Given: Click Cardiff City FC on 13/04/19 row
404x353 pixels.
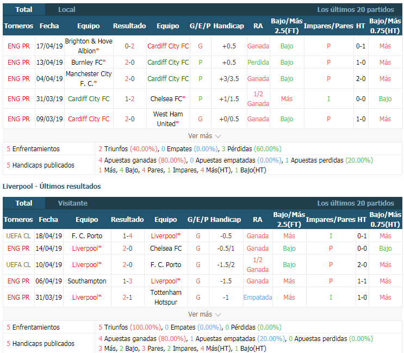Looking at the screenshot, I should [168, 63].
